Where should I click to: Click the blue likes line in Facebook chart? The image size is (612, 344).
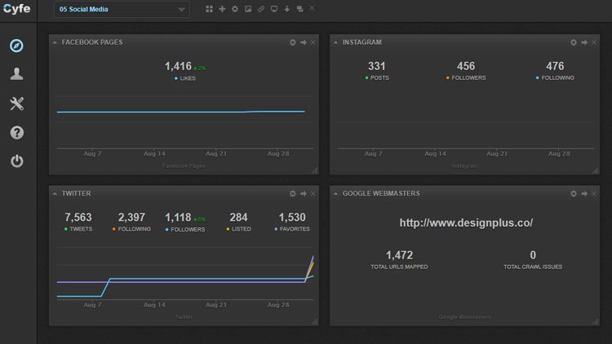point(180,112)
